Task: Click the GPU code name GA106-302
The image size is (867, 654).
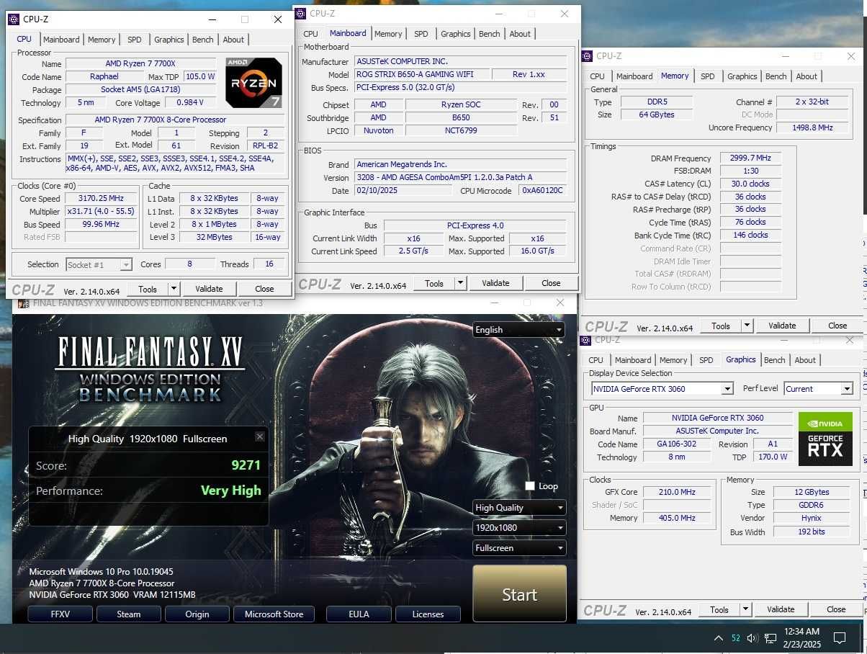Action: click(678, 444)
